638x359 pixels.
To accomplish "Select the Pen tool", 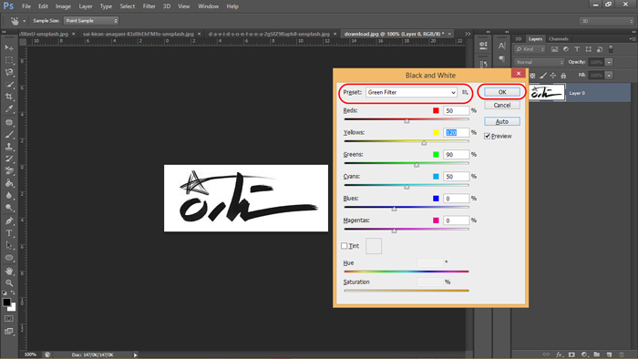I will (x=9, y=221).
